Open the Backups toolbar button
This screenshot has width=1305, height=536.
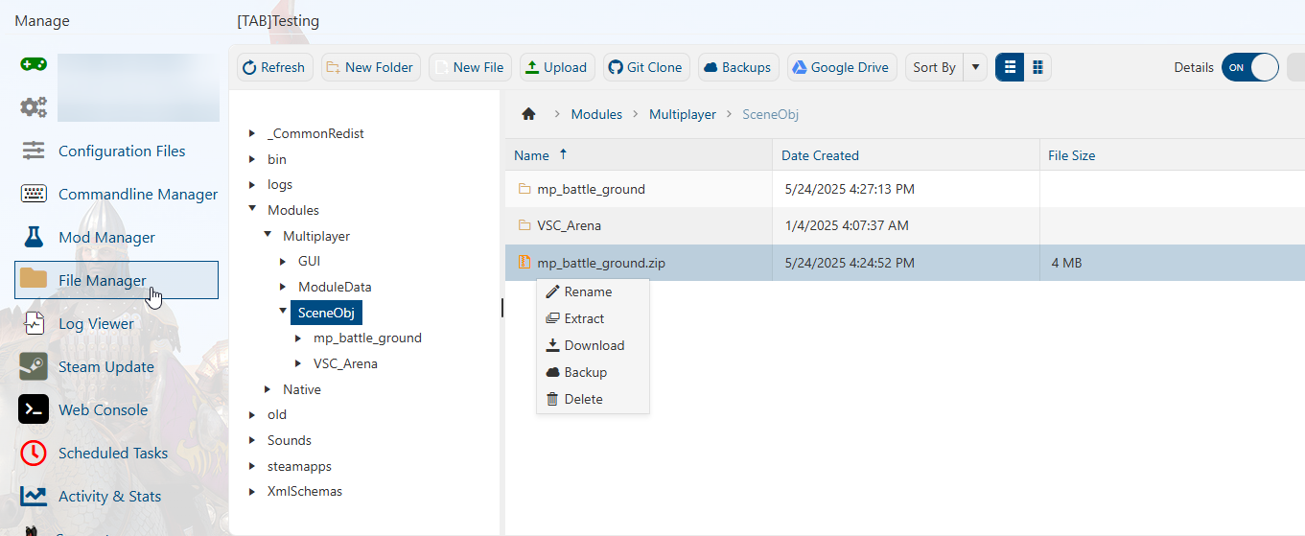[x=738, y=67]
